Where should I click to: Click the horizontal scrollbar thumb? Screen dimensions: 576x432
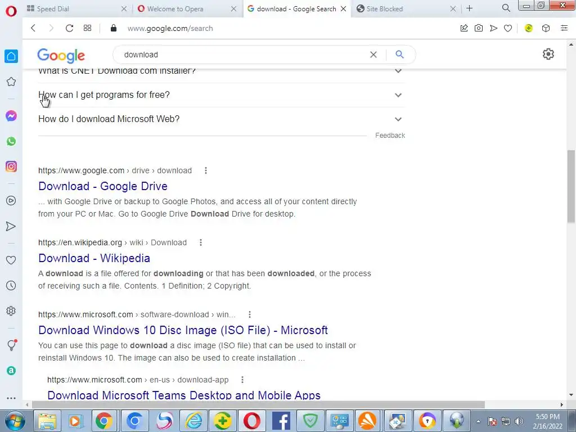click(x=258, y=404)
